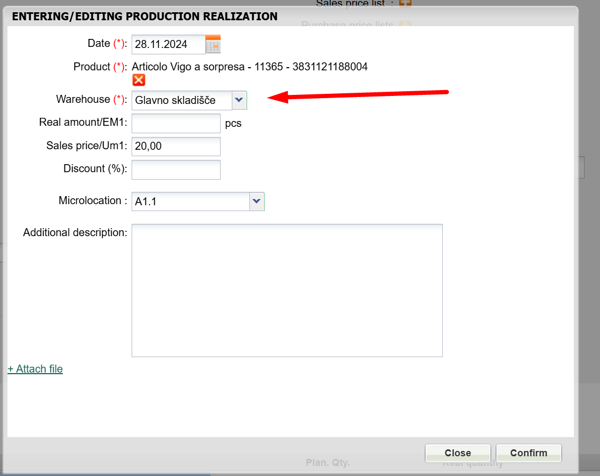Click the Sales price list plus icon behind dialog
The image size is (600, 476).
(x=405, y=3)
